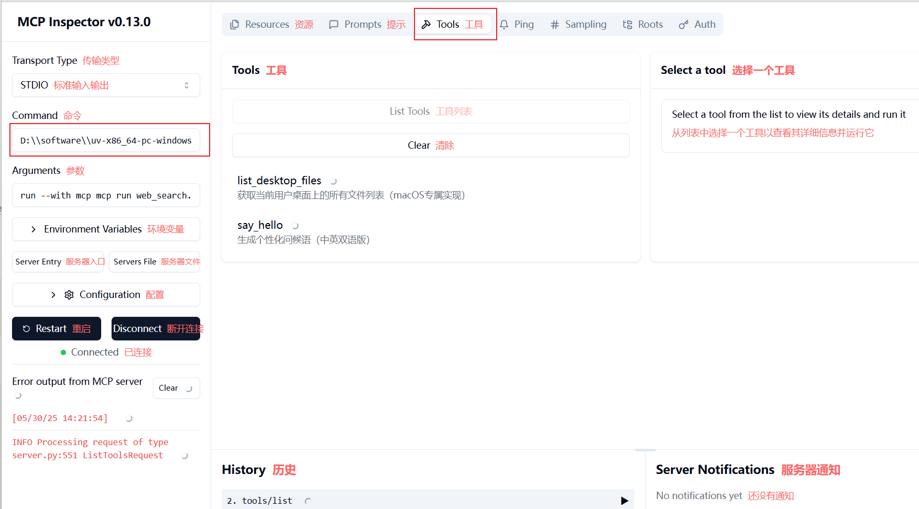Image resolution: width=919 pixels, height=509 pixels.
Task: Click the green connected status dot
Action: coord(63,352)
